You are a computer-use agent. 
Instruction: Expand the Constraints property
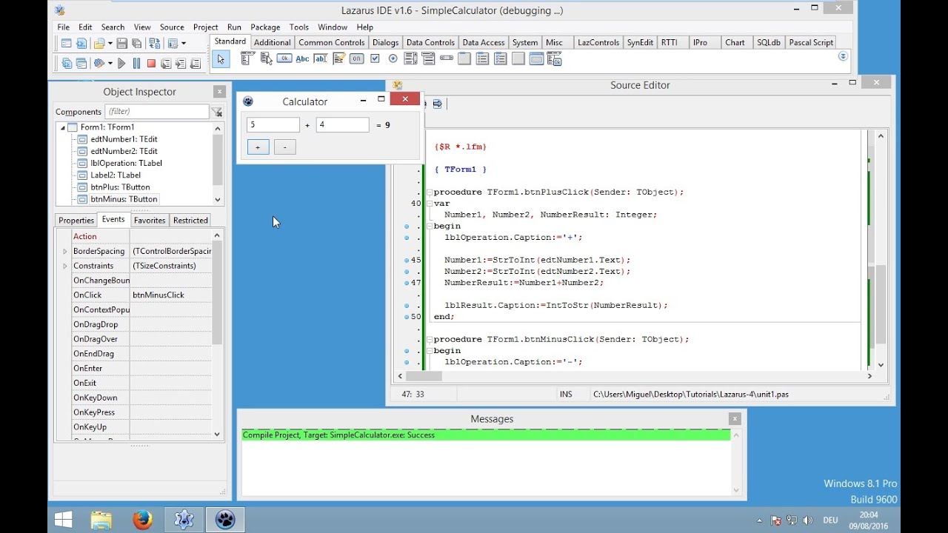65,266
